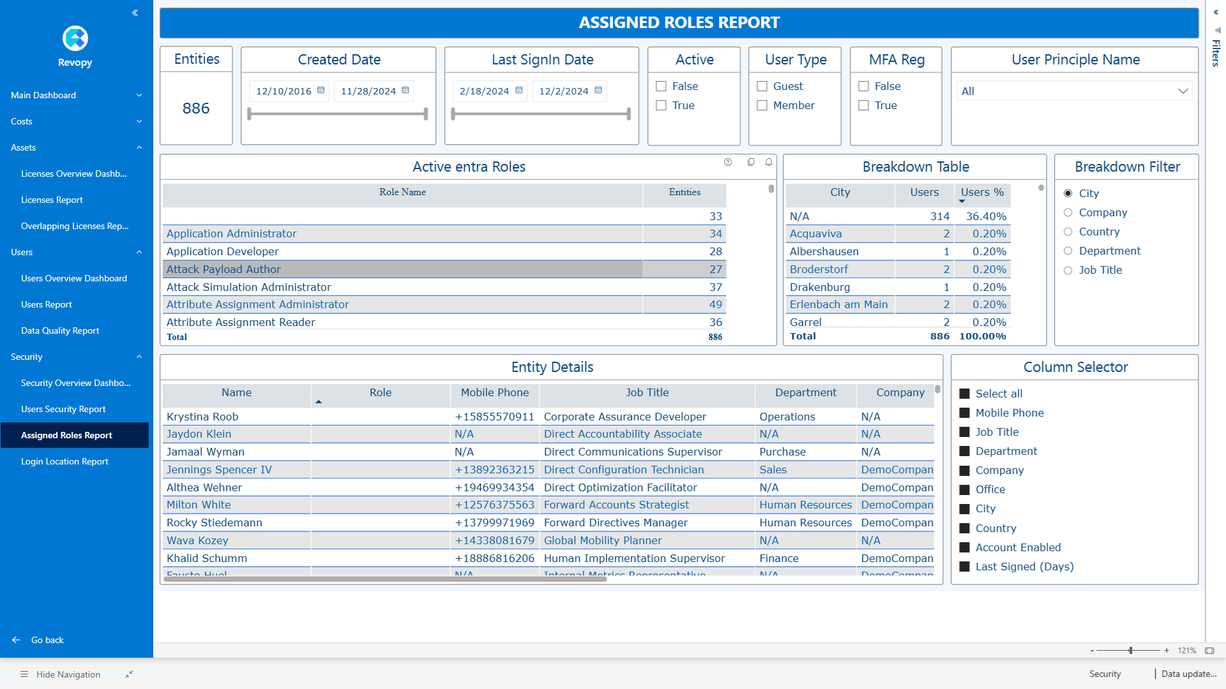Click the Filters pane funnel icon

point(1217,30)
